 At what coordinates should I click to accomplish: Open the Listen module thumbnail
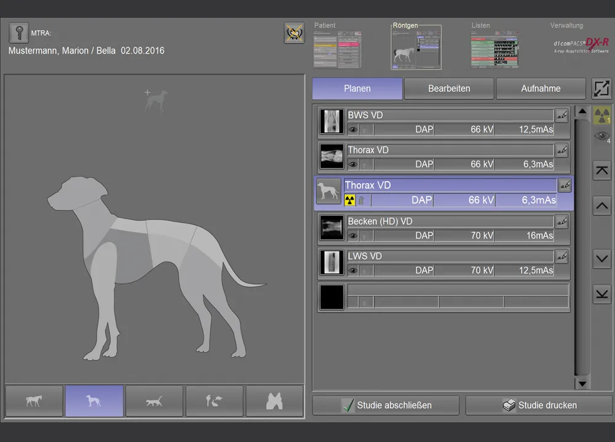(494, 49)
